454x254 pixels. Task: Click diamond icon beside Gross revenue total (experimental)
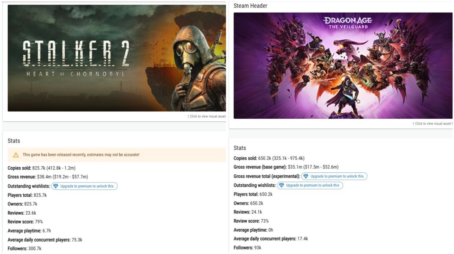[306, 177]
